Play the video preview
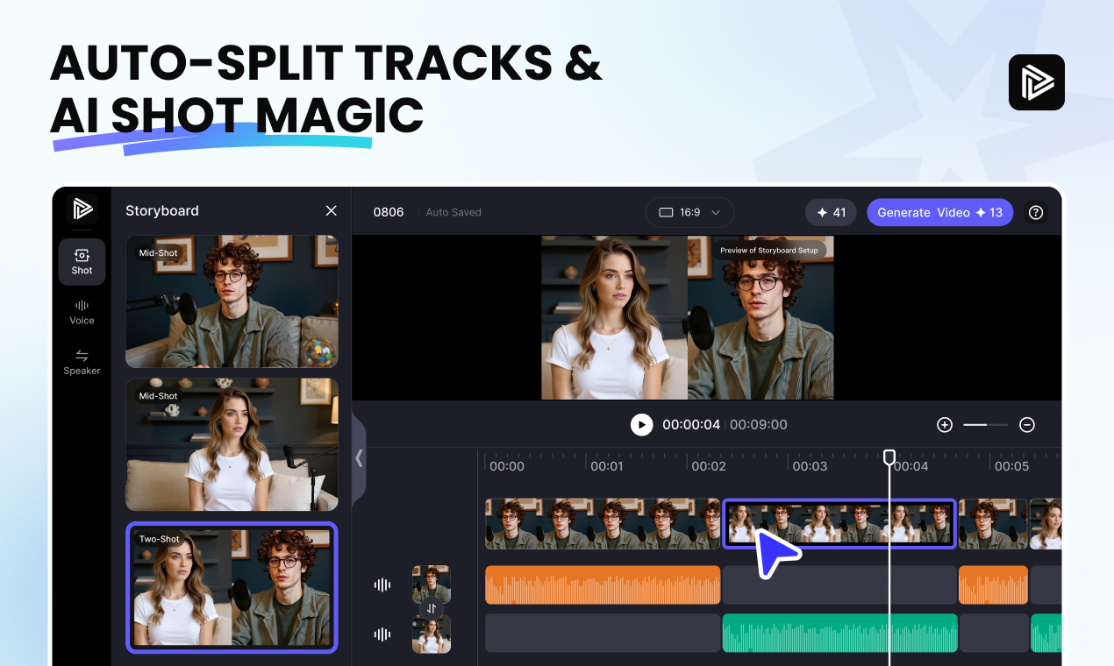1114x666 pixels. [x=642, y=424]
